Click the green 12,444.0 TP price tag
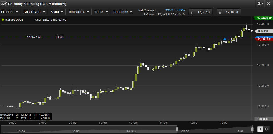Screen dimensions: 273x134 point(262,18)
